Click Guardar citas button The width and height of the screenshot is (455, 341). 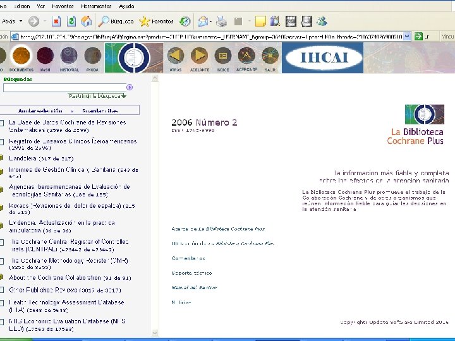click(x=100, y=111)
